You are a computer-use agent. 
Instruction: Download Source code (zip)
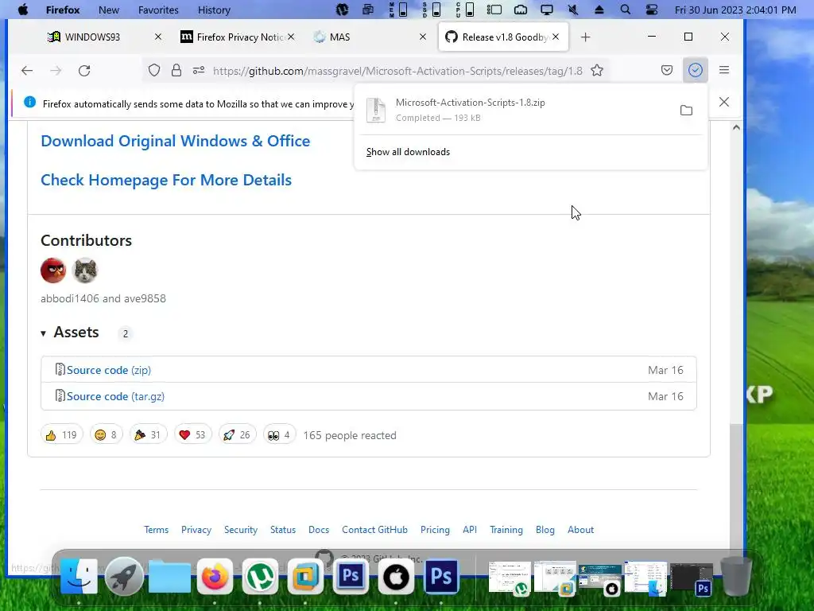[x=108, y=370]
